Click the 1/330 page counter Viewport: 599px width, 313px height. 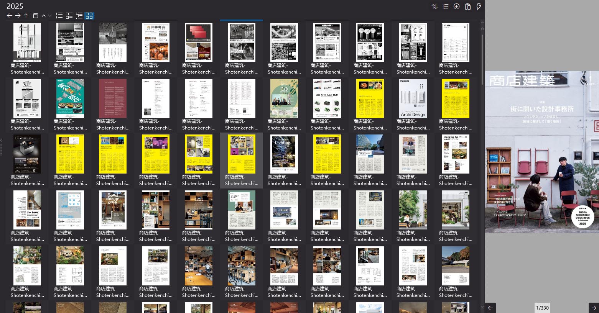[x=542, y=308]
